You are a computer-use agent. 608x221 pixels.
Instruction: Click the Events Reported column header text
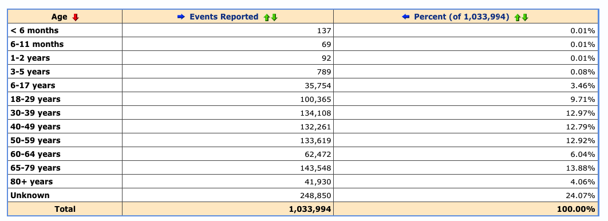tap(224, 17)
